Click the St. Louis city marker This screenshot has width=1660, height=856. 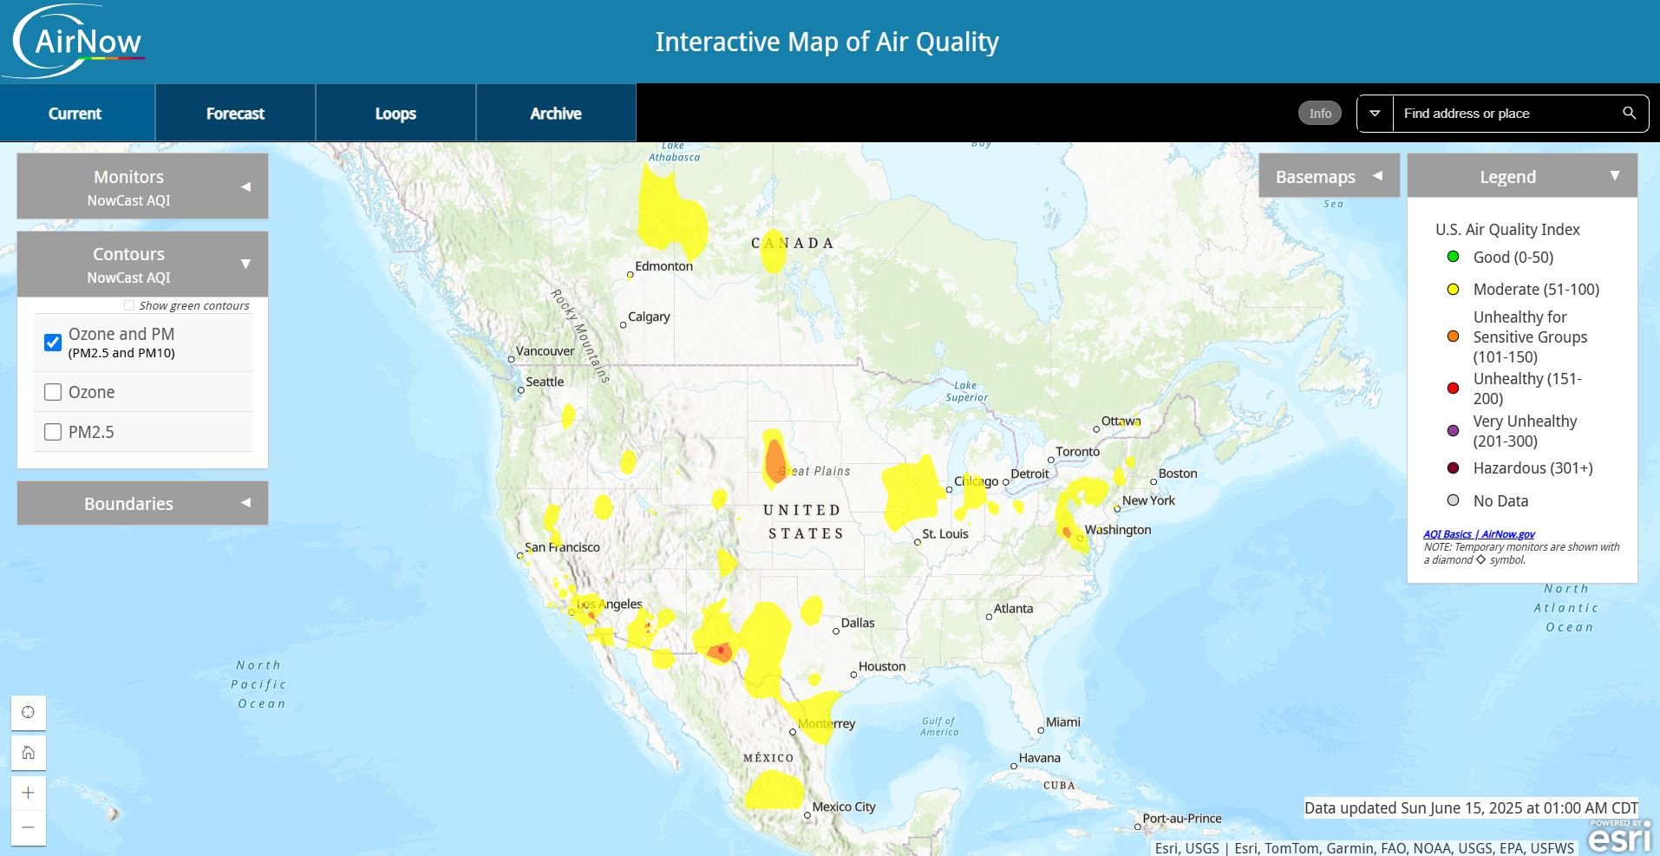click(x=918, y=542)
